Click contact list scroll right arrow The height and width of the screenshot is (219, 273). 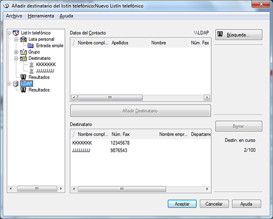[207, 98]
